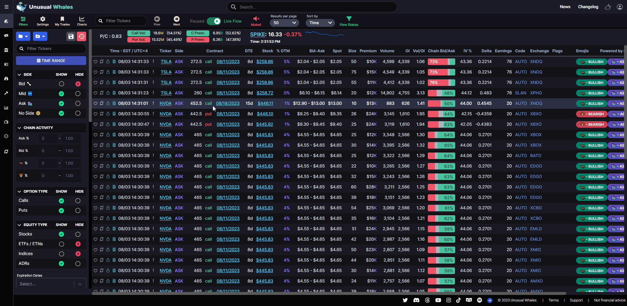Open the TikTok icon in the footer

pos(458,300)
